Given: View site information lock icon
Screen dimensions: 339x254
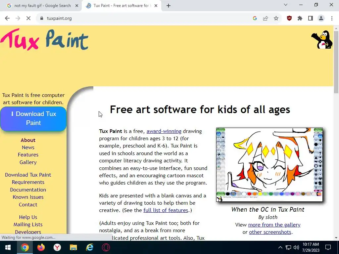Looking at the screenshot, I should coord(42,19).
